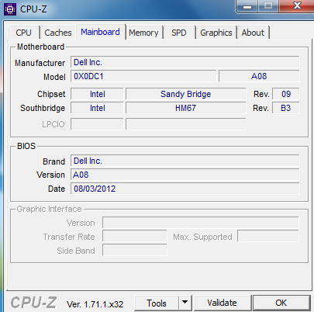
Task: Click the Sandy Bridge chipset field
Action: 186,94
